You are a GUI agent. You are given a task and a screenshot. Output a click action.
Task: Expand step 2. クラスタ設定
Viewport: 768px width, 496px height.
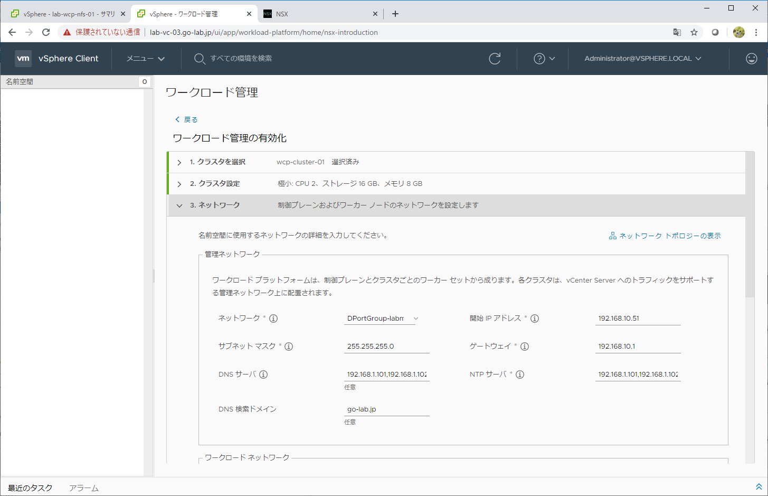tap(179, 184)
